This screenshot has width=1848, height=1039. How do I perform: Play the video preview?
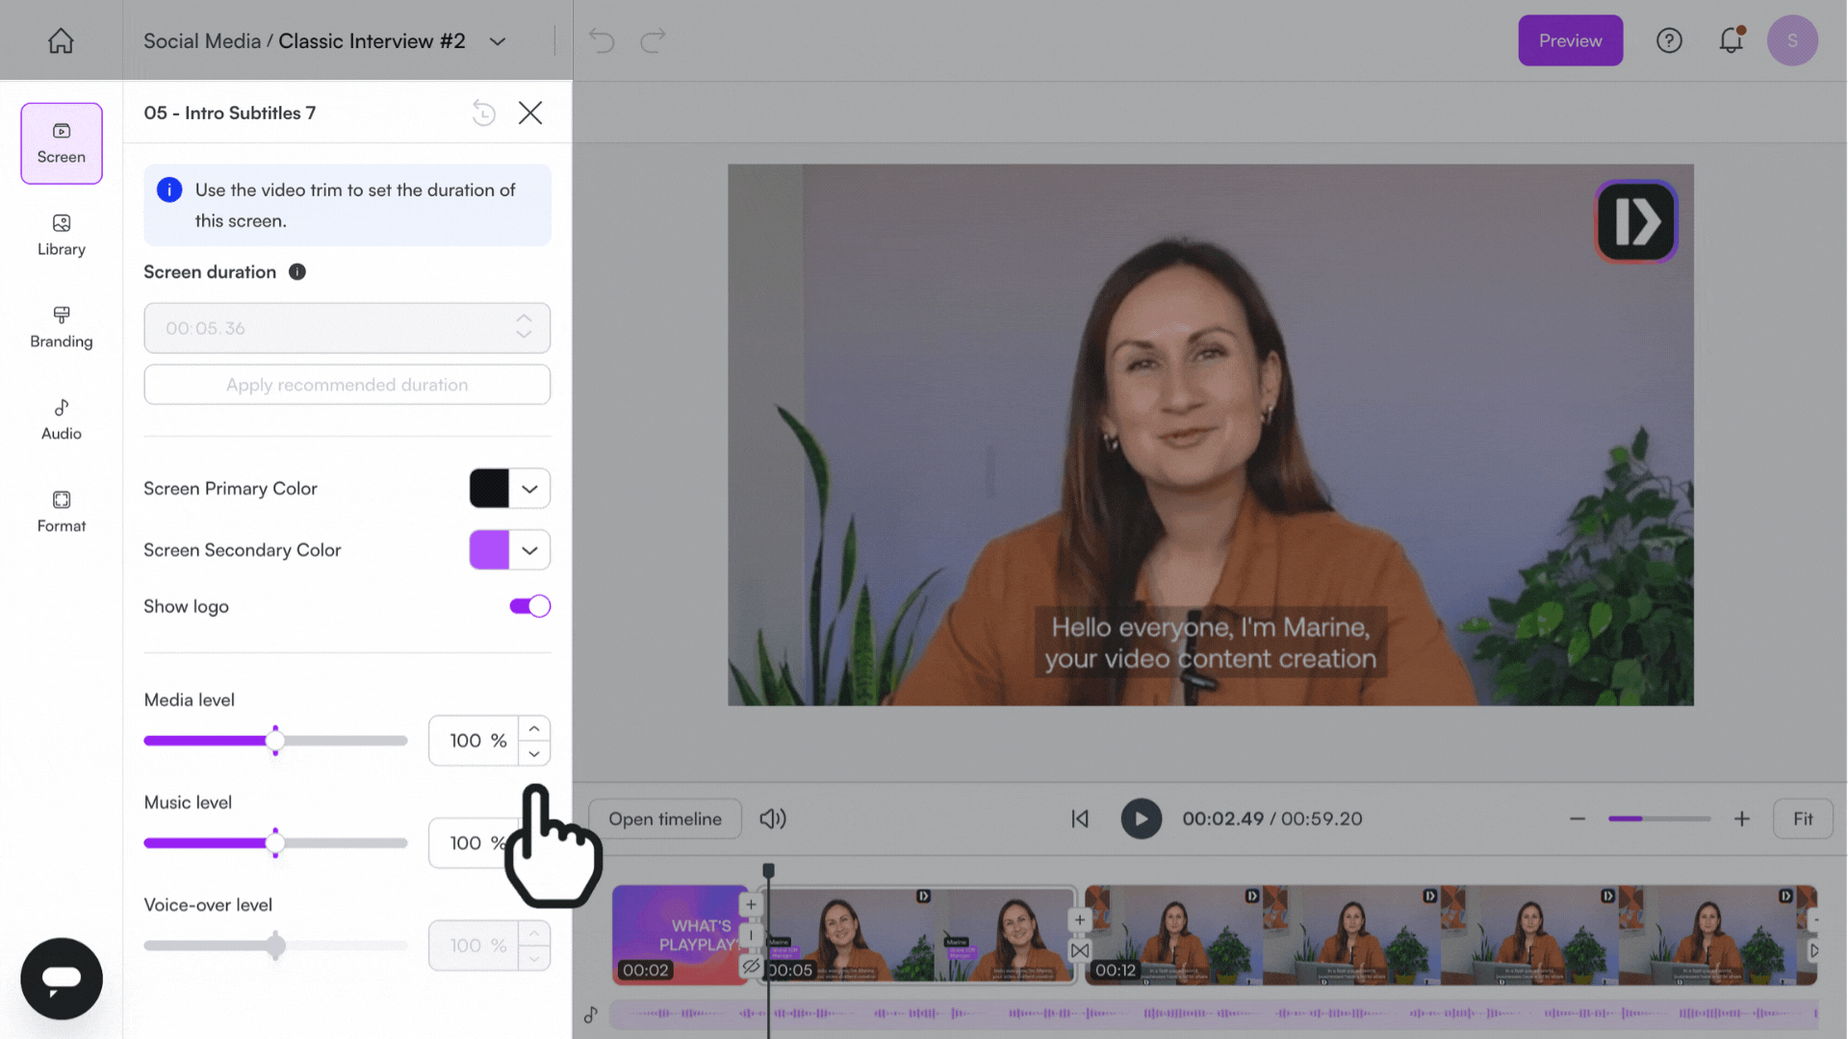click(x=1141, y=819)
